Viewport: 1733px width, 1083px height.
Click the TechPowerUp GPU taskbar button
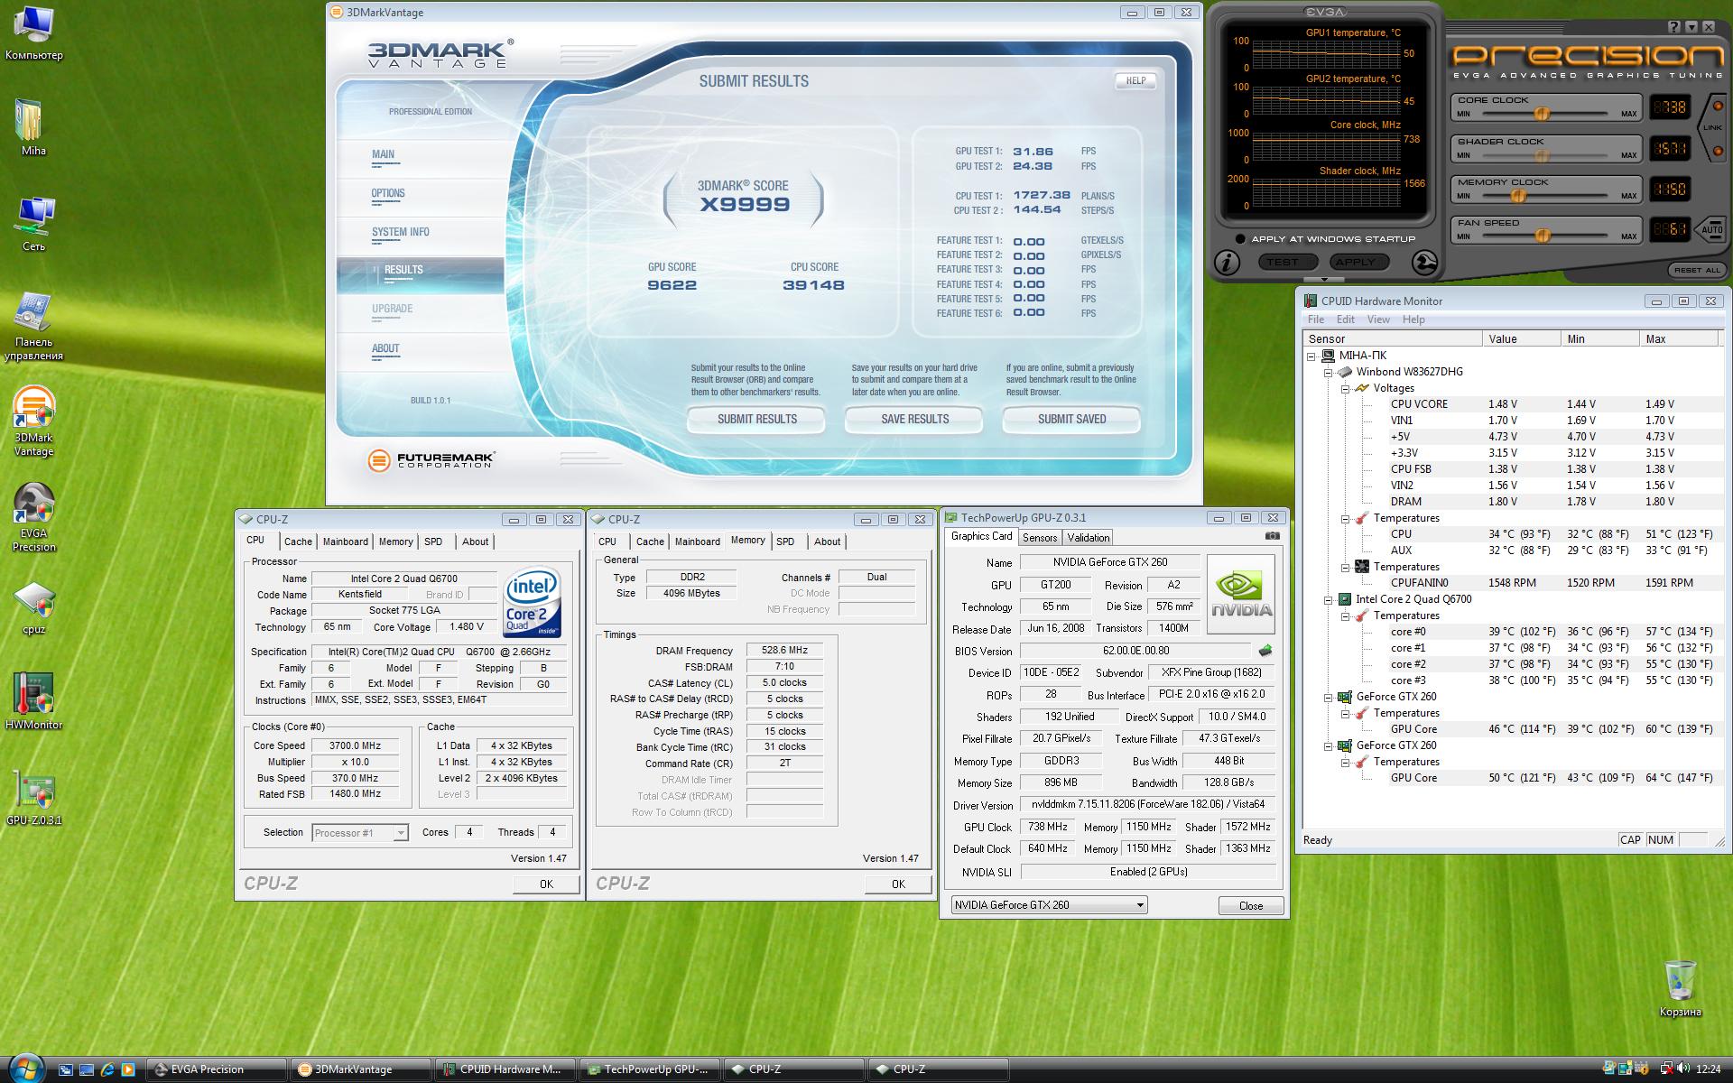point(649,1069)
